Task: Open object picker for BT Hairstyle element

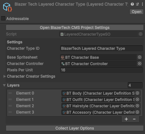Action: pos(137,106)
